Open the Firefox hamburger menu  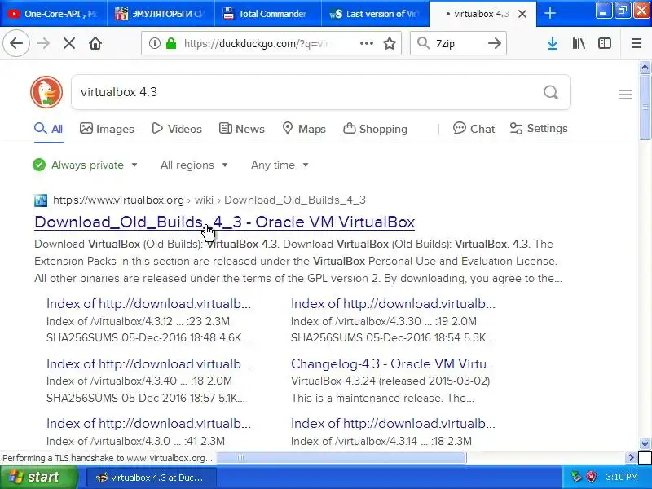(x=637, y=43)
